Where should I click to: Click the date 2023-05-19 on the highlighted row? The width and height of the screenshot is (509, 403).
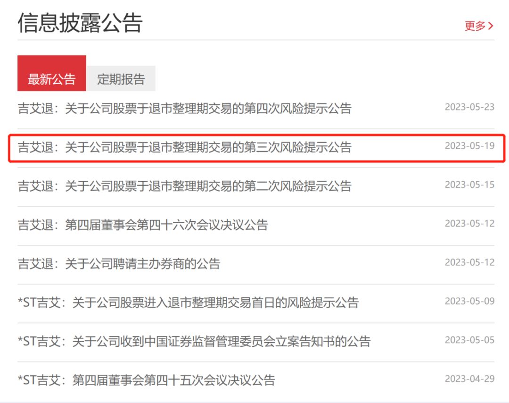tap(470, 146)
